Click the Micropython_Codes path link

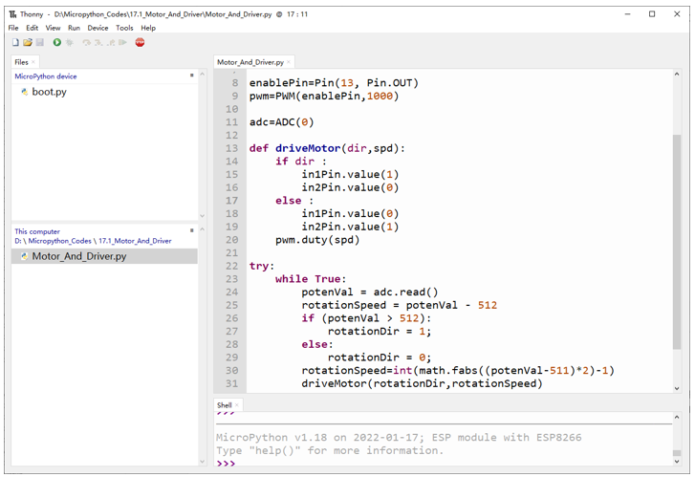(x=60, y=241)
